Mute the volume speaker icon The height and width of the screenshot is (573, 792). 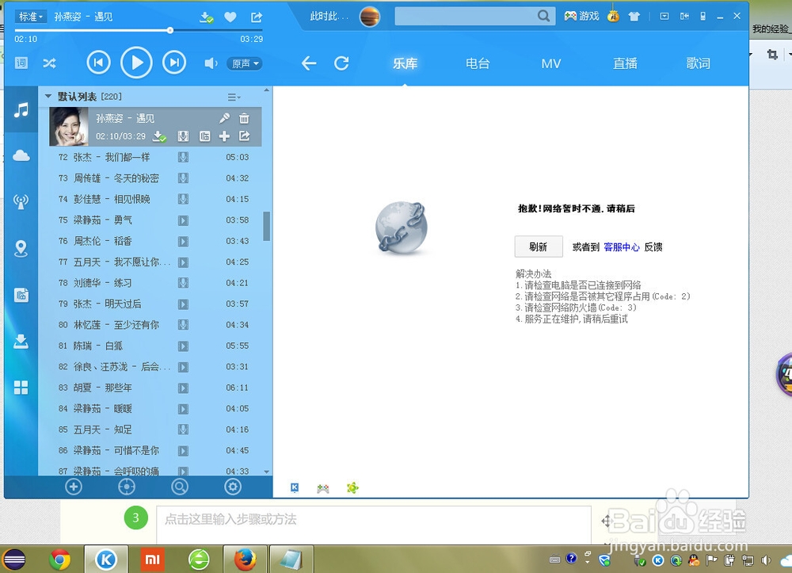click(x=211, y=63)
